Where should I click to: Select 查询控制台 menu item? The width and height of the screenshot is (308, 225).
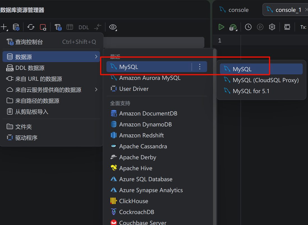tap(51, 42)
